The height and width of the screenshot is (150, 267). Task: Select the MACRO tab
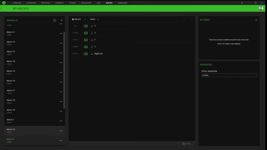109,3
